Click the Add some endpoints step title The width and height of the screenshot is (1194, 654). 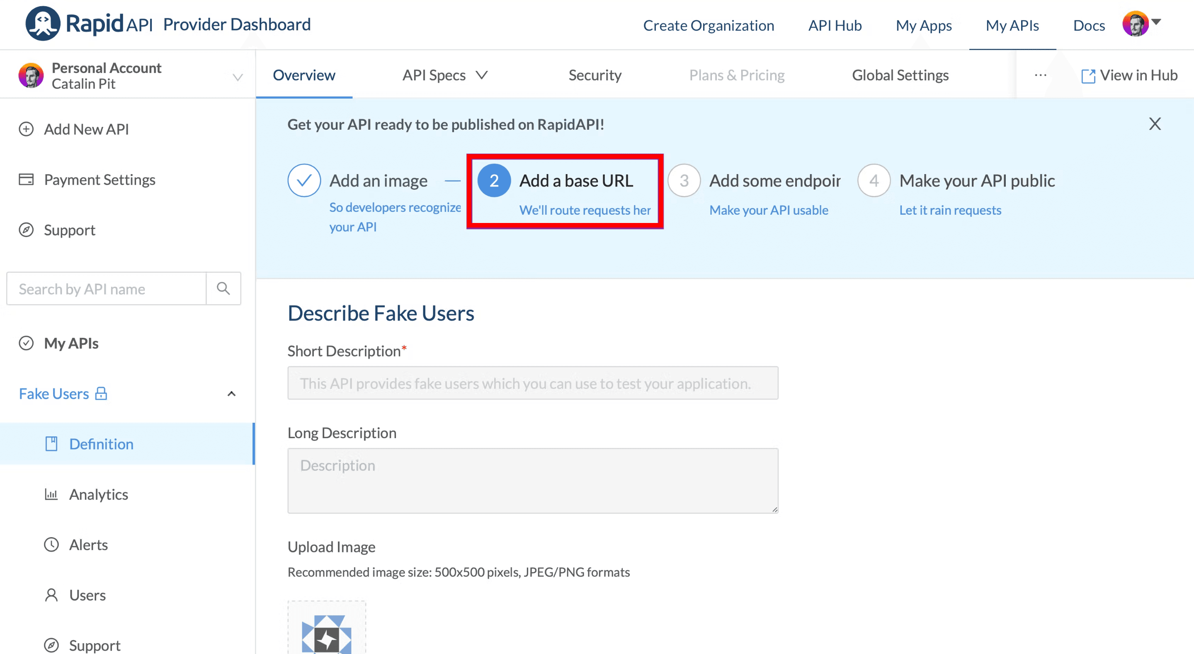coord(775,180)
